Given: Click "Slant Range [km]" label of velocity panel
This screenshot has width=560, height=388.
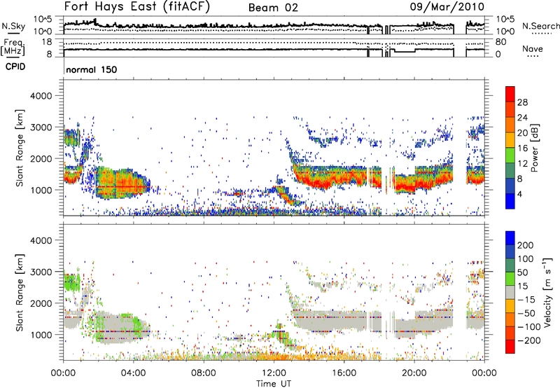Looking at the screenshot, I should point(20,293).
